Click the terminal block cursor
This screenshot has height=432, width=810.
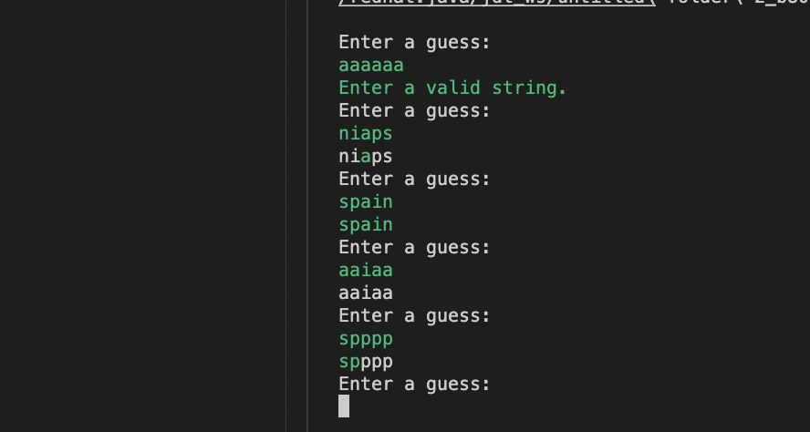click(x=344, y=406)
